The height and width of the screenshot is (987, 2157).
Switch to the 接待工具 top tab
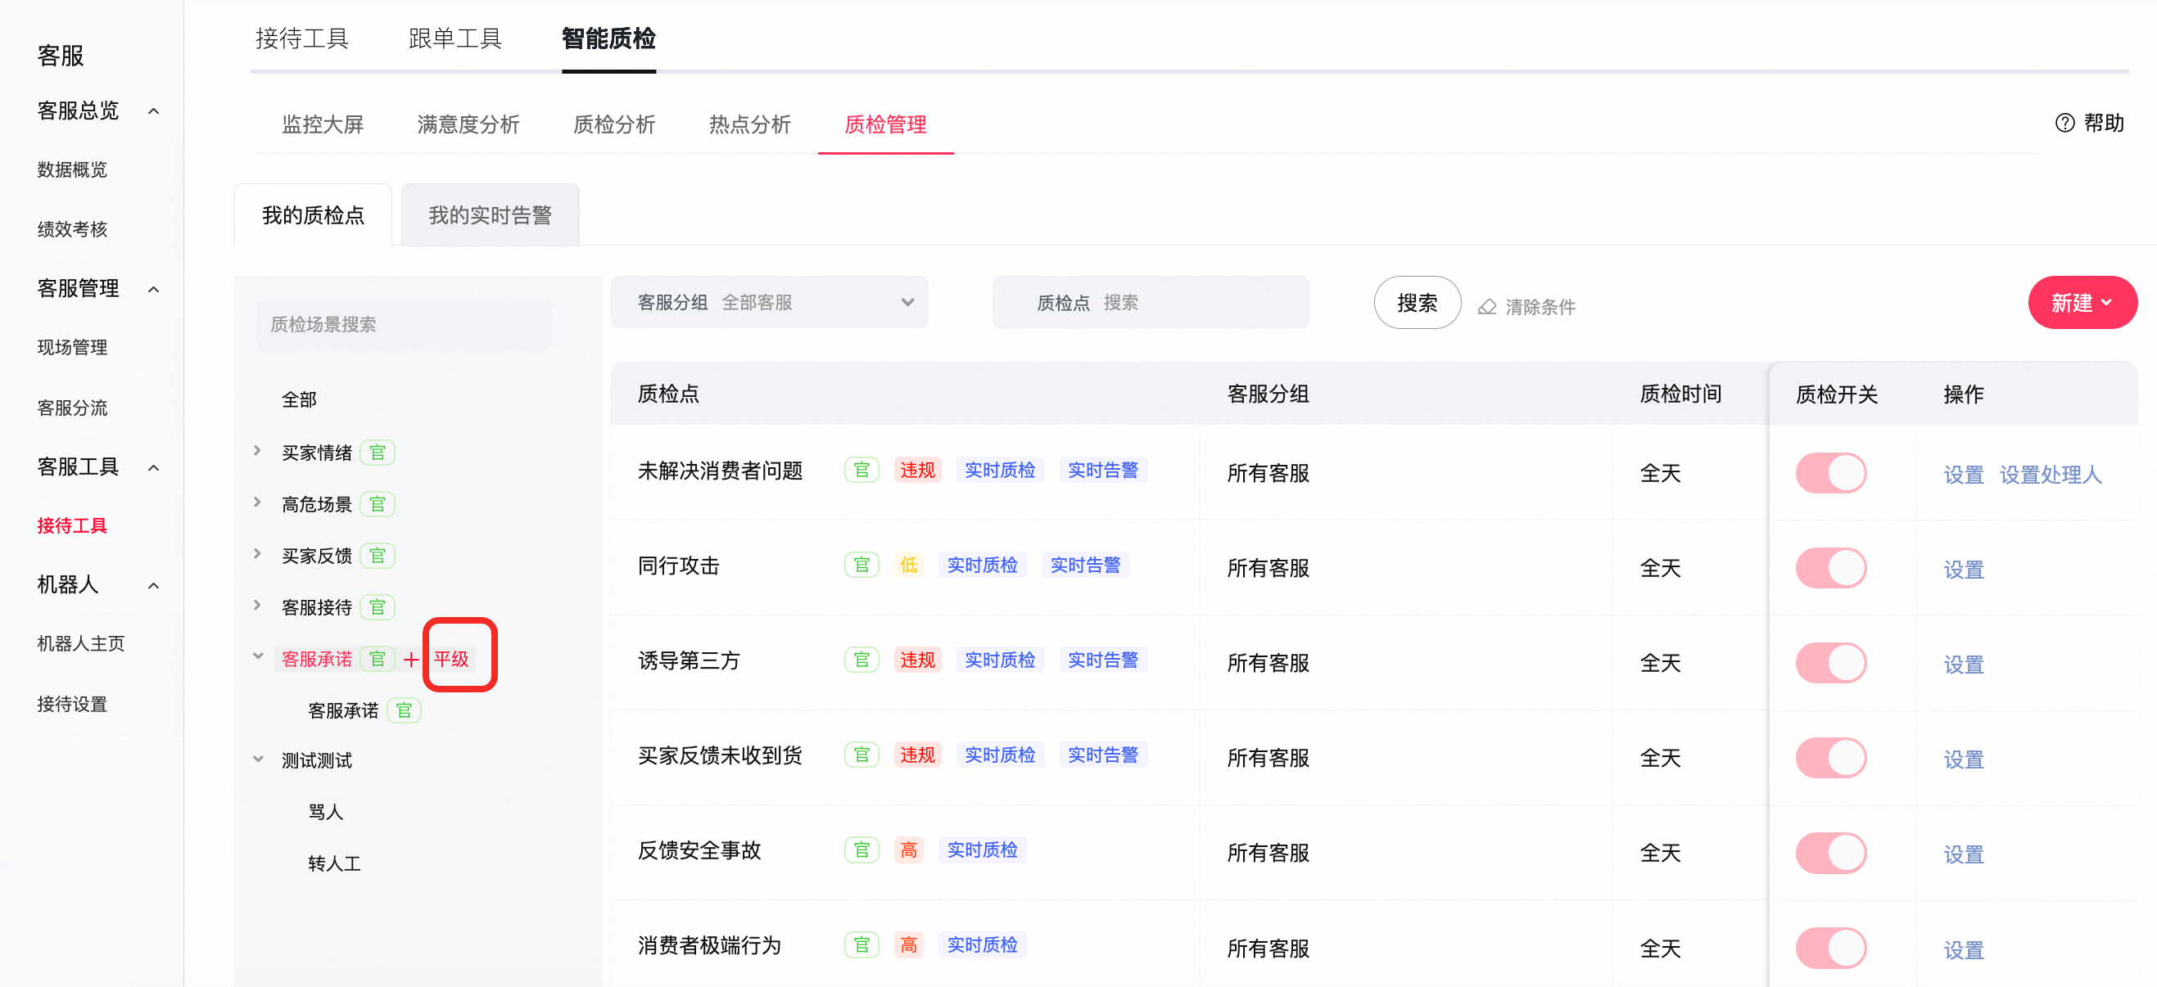click(x=301, y=38)
